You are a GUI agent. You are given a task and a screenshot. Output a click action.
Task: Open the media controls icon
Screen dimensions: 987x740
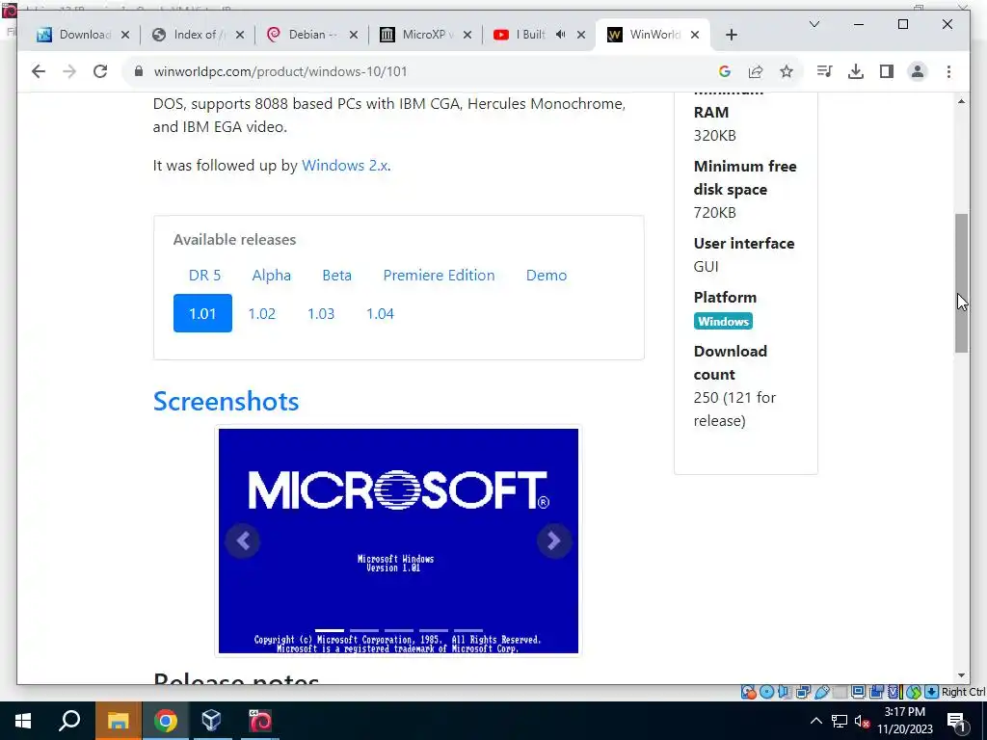pos(825,71)
